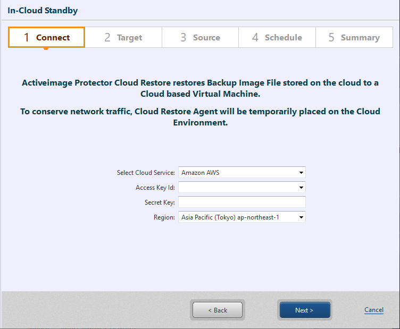Click the Secret Key label

160,203
